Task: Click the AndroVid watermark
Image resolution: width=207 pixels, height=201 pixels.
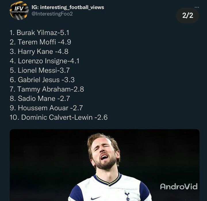Action: point(179,186)
